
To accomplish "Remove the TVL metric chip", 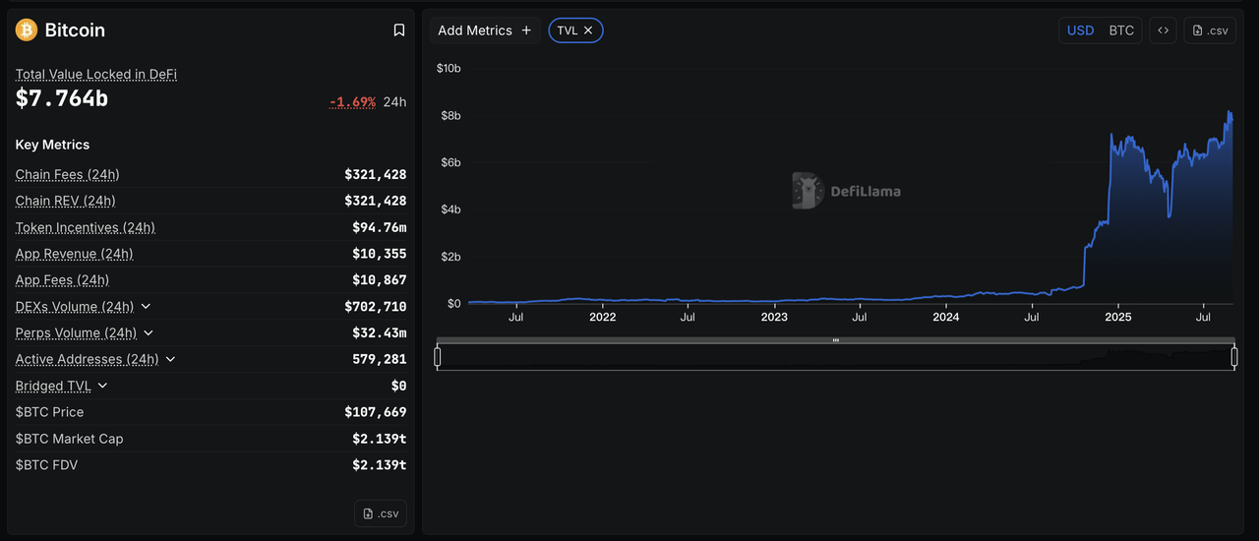I will [x=588, y=30].
